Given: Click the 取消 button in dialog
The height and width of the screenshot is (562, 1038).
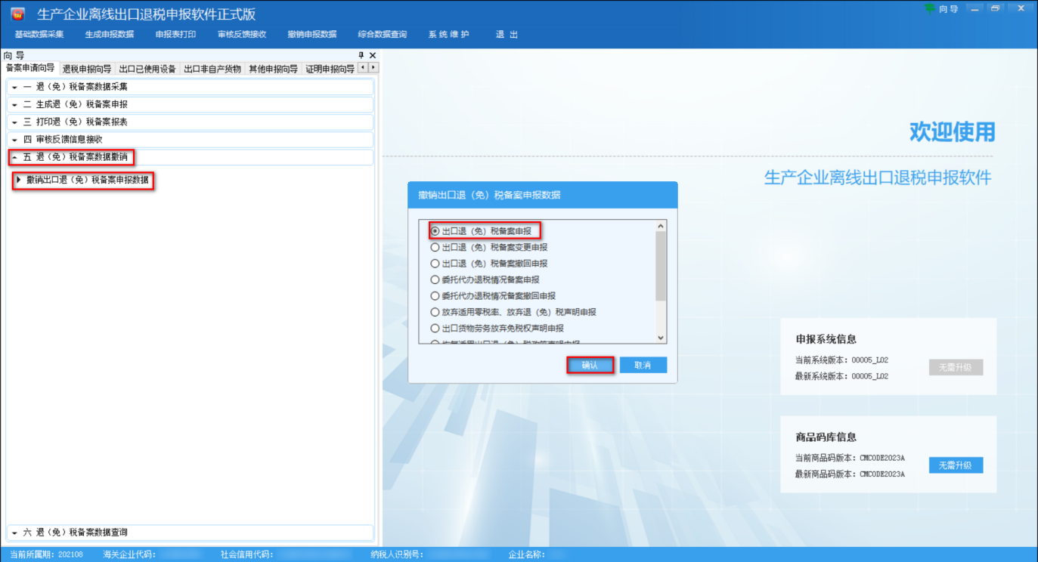Looking at the screenshot, I should (x=643, y=365).
